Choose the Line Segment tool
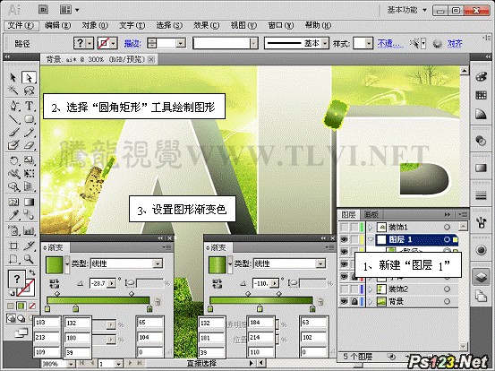The height and width of the screenshot is (371, 495). pyautogui.click(x=13, y=119)
